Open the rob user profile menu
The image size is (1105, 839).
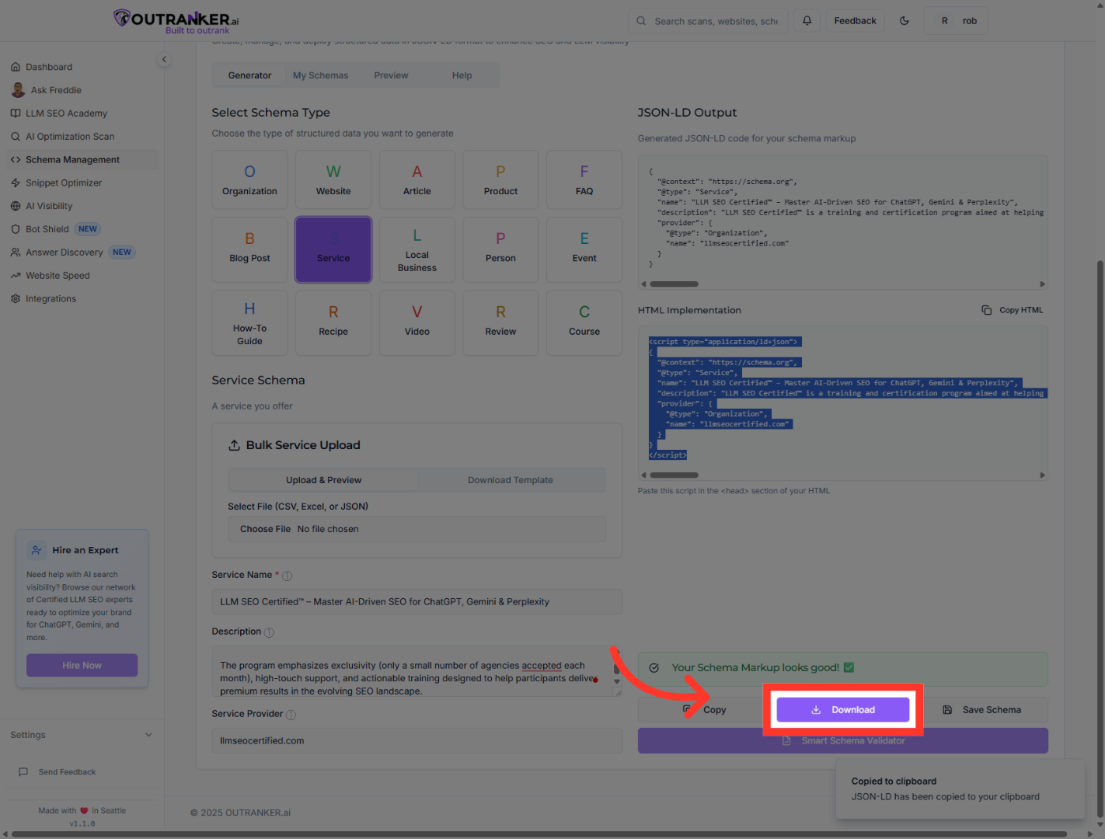tap(956, 21)
